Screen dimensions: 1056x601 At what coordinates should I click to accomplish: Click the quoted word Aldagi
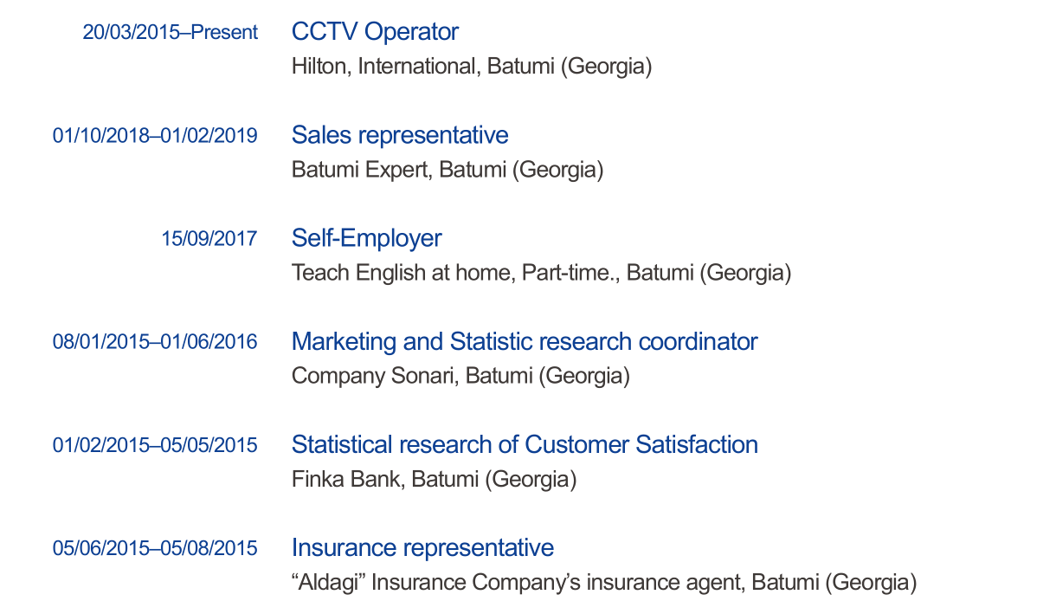pyautogui.click(x=329, y=582)
